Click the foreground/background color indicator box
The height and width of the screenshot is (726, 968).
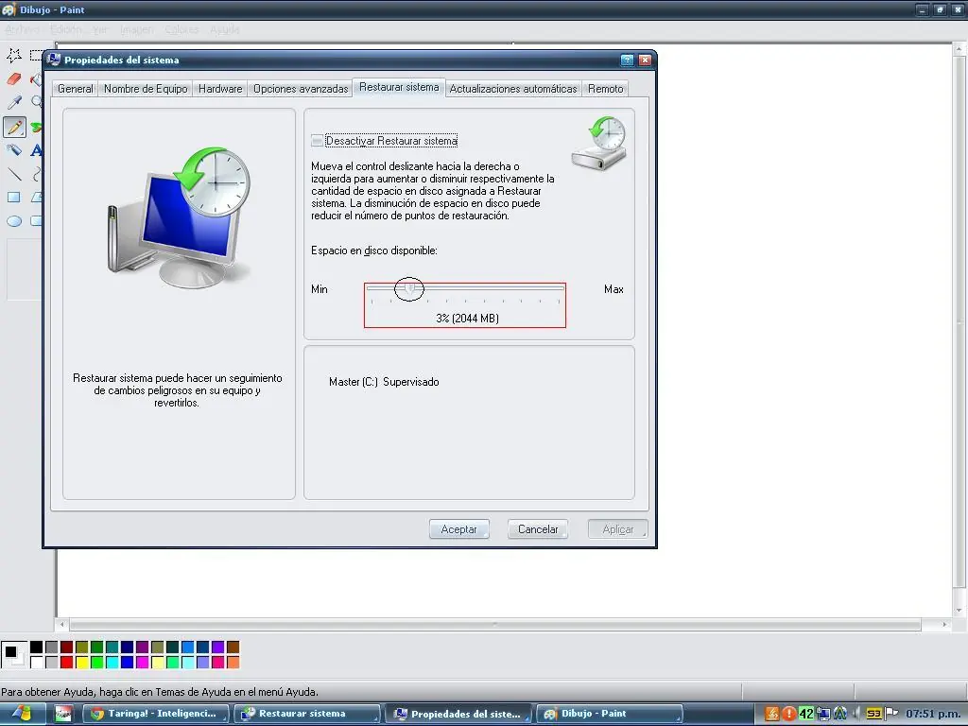pyautogui.click(x=14, y=655)
